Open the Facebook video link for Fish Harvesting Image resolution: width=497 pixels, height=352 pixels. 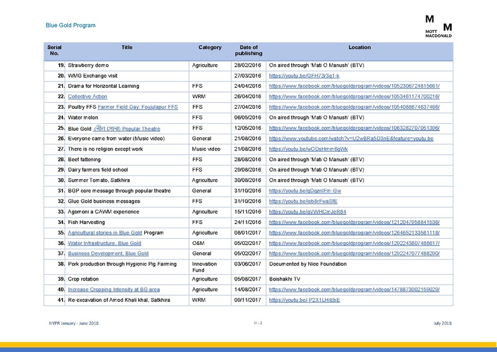(x=354, y=222)
